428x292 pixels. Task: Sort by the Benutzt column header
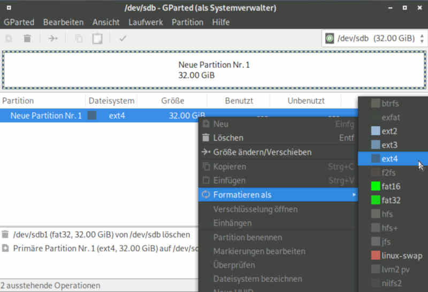pos(239,101)
